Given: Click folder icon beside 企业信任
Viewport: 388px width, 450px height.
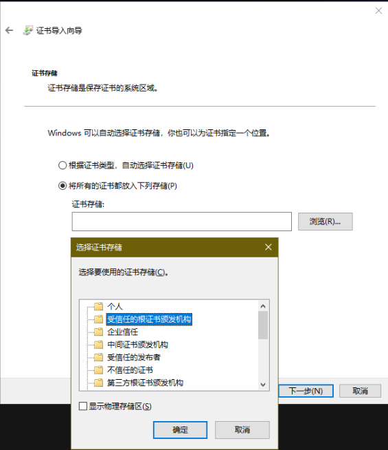Looking at the screenshot, I should pos(98,332).
